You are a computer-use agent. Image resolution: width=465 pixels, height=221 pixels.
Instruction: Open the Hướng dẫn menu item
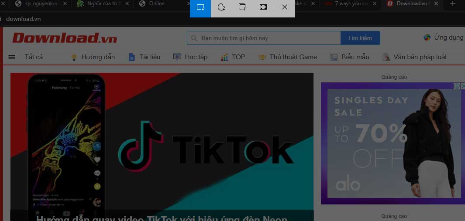click(98, 57)
